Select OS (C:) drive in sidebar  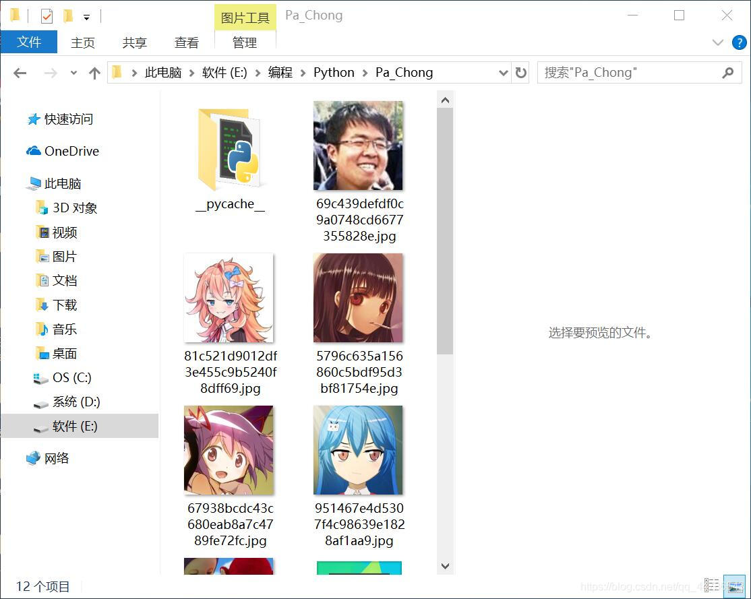(62, 377)
